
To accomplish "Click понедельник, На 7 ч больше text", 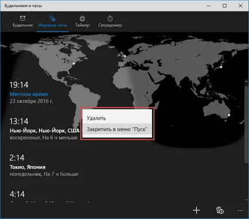I will coord(44,174).
